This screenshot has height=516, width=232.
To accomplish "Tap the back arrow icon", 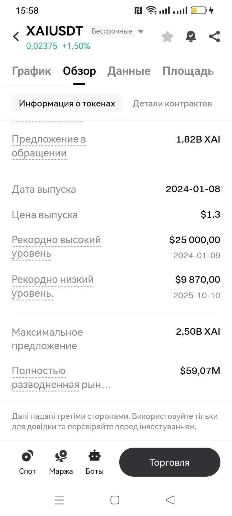I will [x=16, y=36].
